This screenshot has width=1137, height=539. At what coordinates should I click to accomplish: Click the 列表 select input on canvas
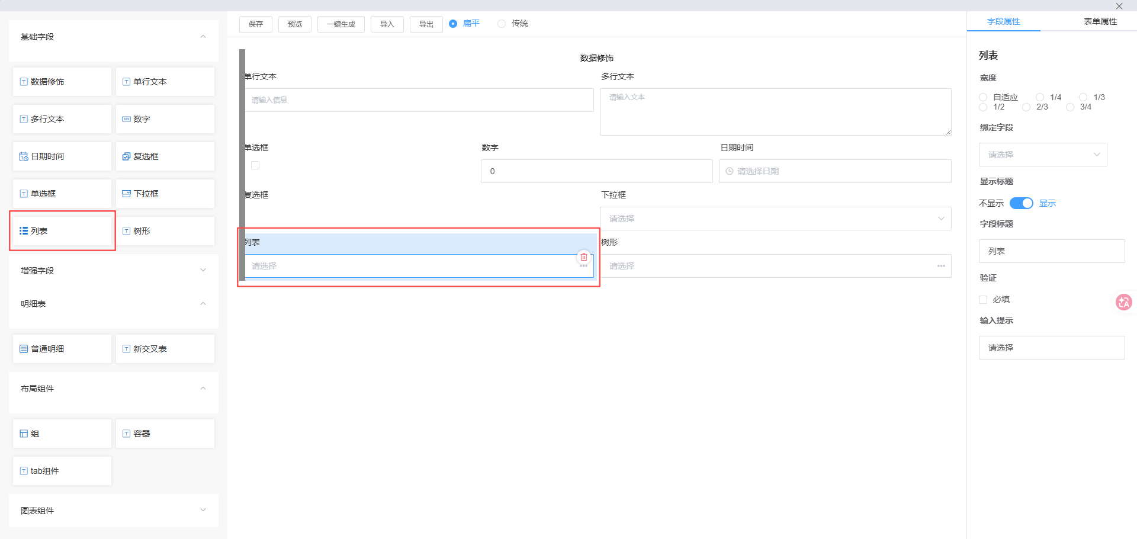(x=419, y=266)
